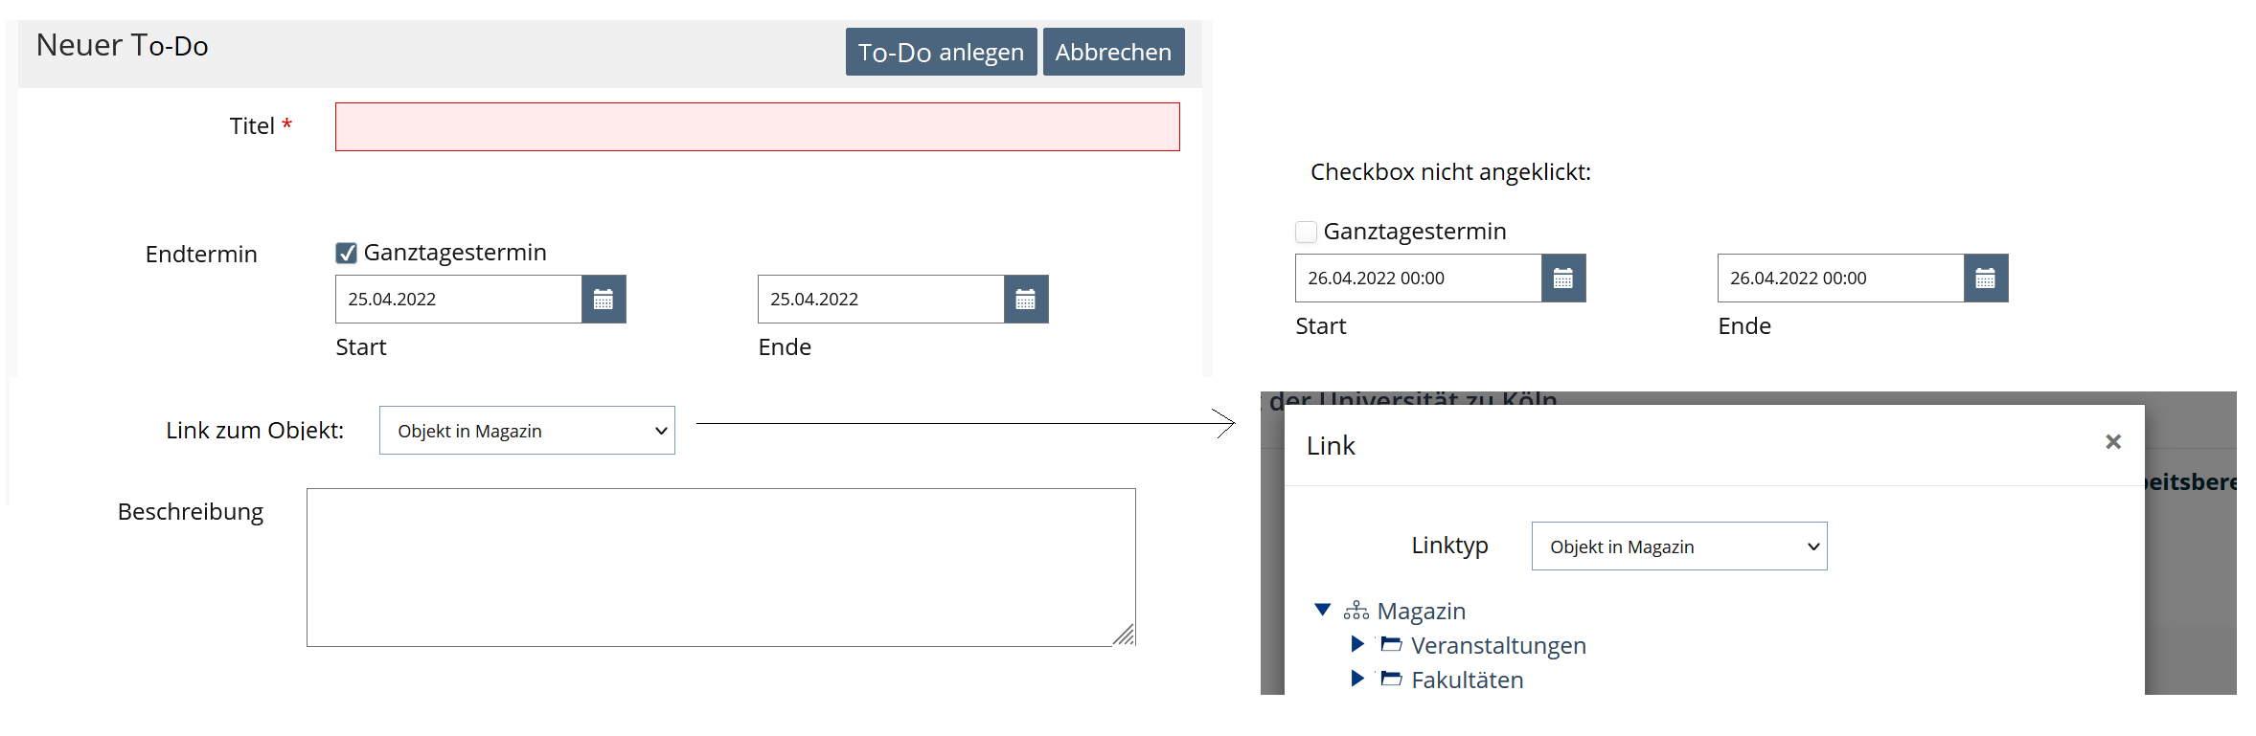Focus the Titel input field
This screenshot has height=736, width=2256.
757,127
